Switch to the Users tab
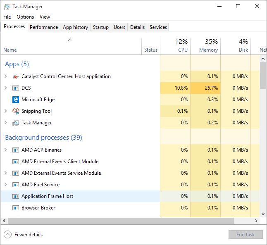Screen dimensions: 267x245 [119, 27]
